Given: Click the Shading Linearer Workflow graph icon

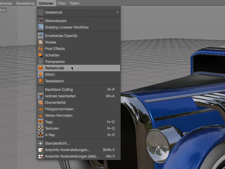Looking at the screenshot, I should coord(40,27).
